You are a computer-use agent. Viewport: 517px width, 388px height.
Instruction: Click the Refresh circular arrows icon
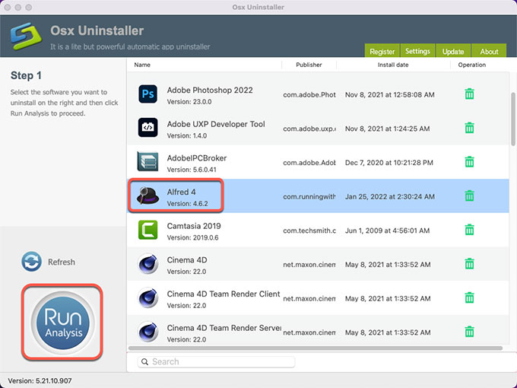click(x=32, y=262)
